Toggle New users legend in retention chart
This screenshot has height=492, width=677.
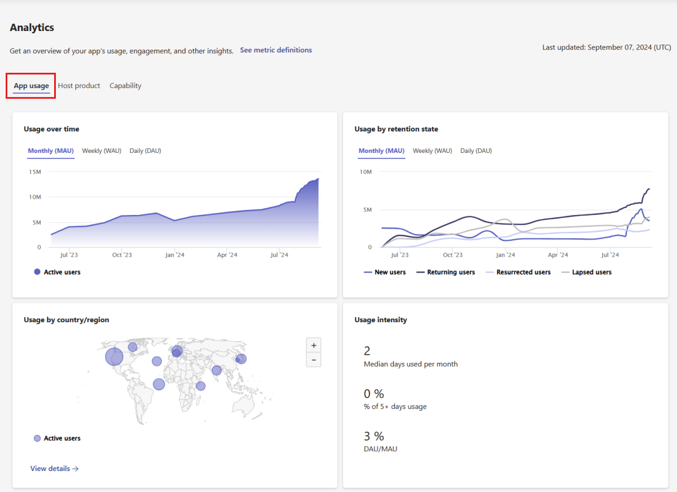[x=385, y=272]
